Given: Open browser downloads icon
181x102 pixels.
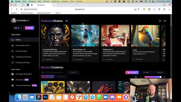Looking at the screenshot, I should 169,9.
